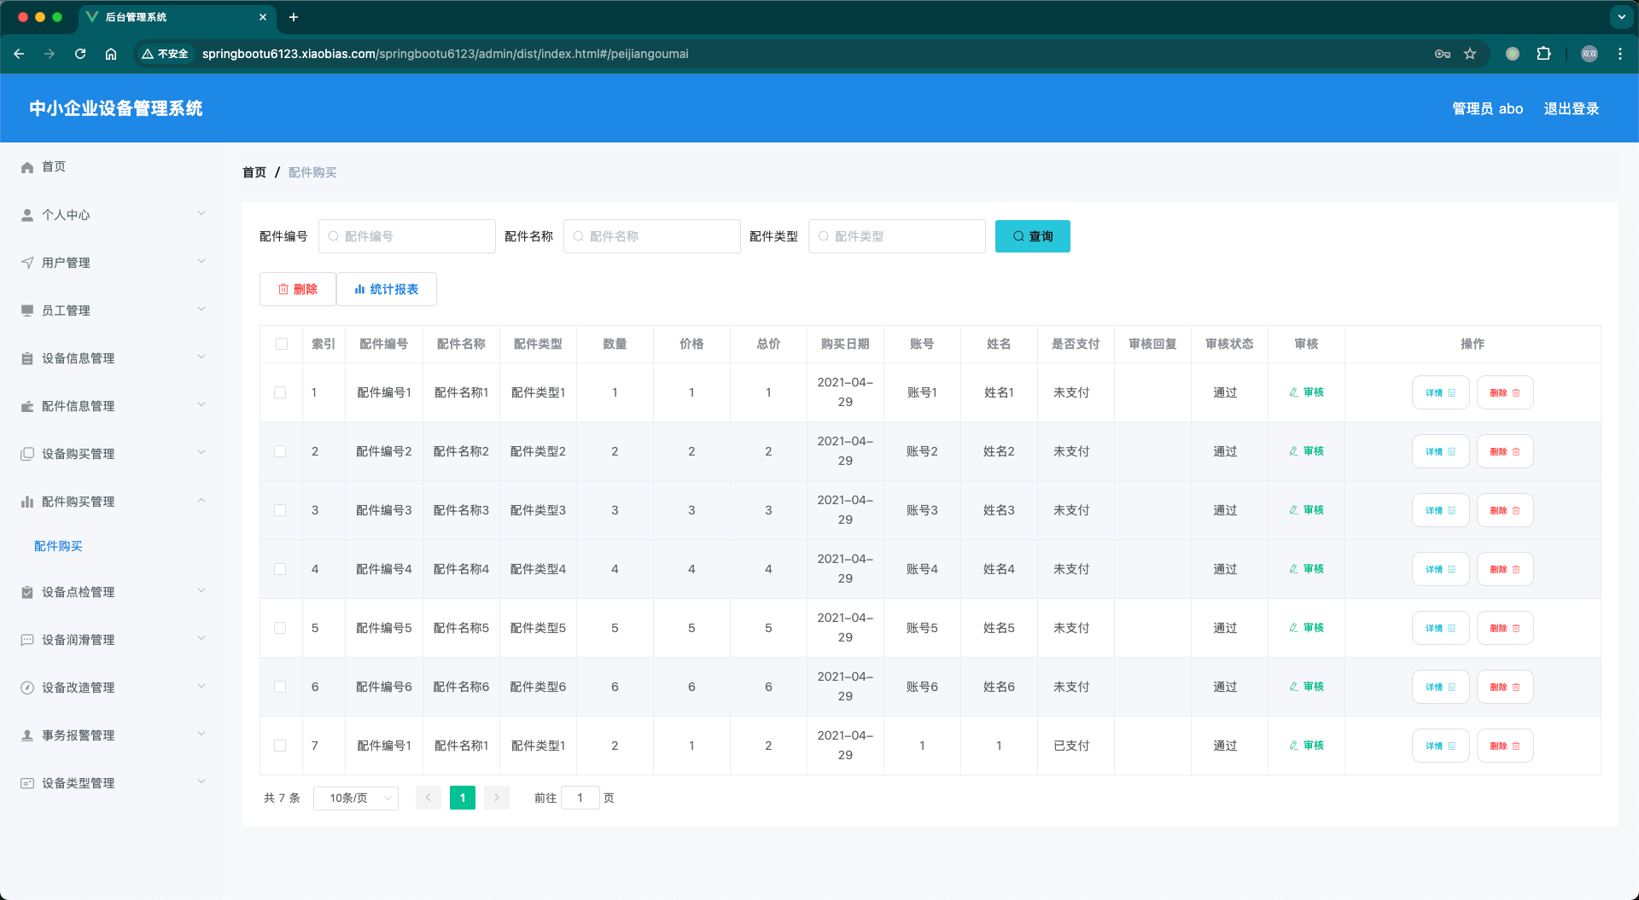Image resolution: width=1639 pixels, height=900 pixels.
Task: Click the monitor icon for 员工管理
Action: coord(27,311)
